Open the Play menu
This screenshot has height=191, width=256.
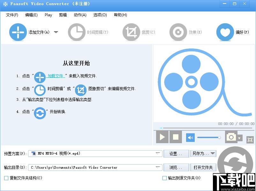(48, 15)
